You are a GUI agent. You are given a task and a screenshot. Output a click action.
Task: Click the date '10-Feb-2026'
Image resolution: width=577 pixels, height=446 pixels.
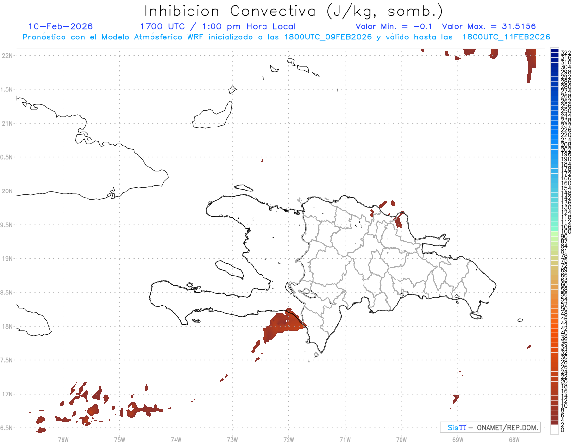pyautogui.click(x=61, y=26)
